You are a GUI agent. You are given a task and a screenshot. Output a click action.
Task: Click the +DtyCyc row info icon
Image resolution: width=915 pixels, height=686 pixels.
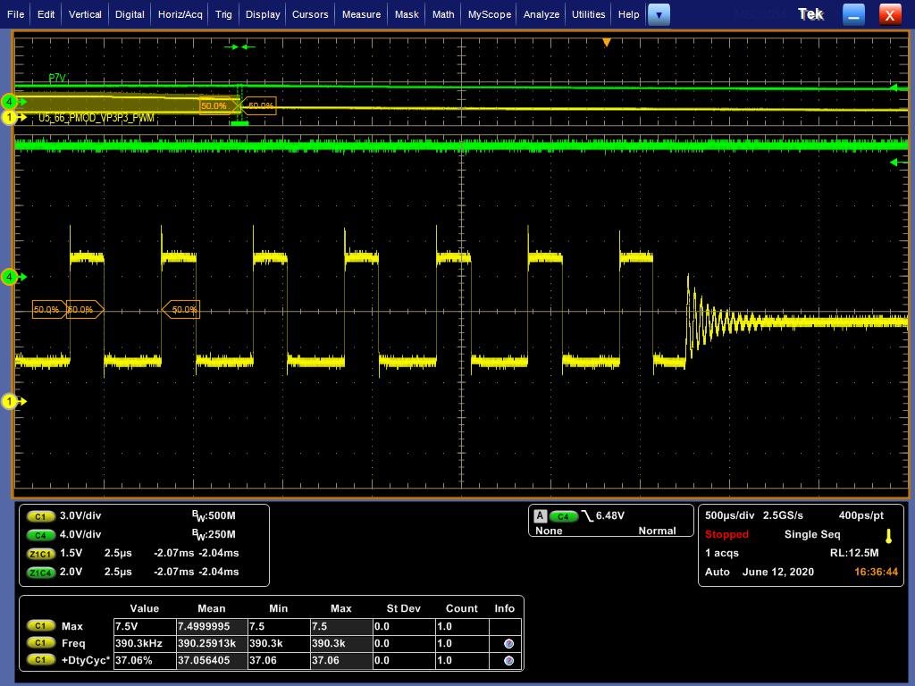pos(508,660)
